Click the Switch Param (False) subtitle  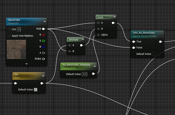click(x=144, y=36)
